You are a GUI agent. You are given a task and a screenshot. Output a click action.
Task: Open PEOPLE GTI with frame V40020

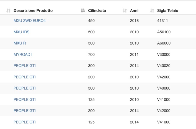[x=24, y=66]
